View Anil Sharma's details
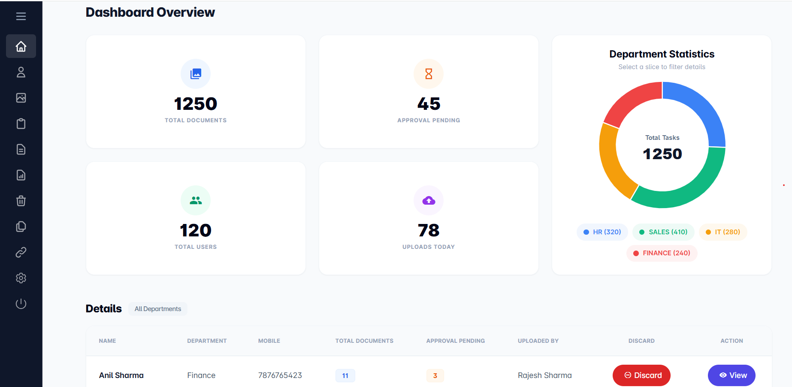The image size is (792, 387). point(732,375)
